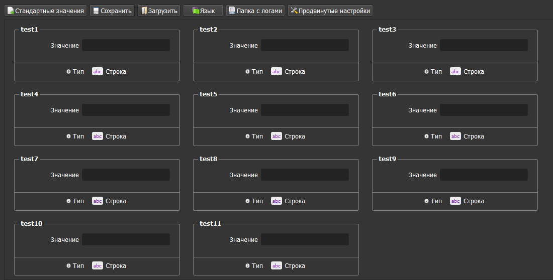The width and height of the screenshot is (553, 280).
Task: Click the Продвинутые настройки tools icon
Action: [294, 11]
